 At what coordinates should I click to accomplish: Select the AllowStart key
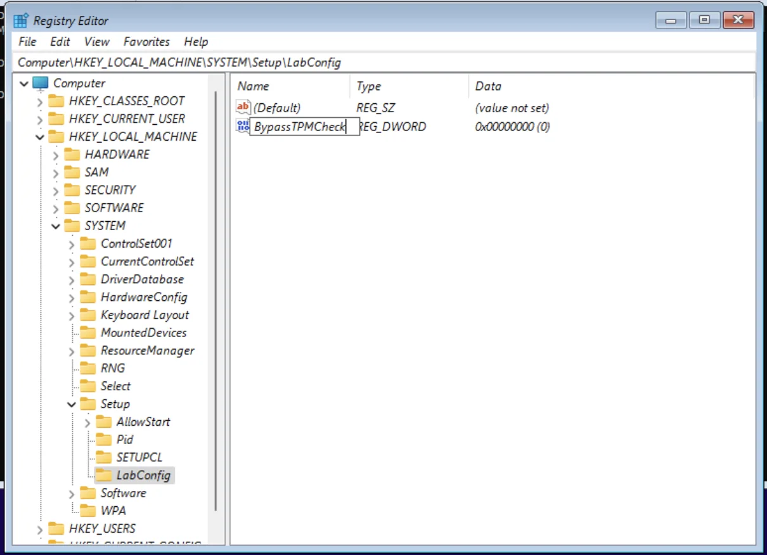point(143,422)
